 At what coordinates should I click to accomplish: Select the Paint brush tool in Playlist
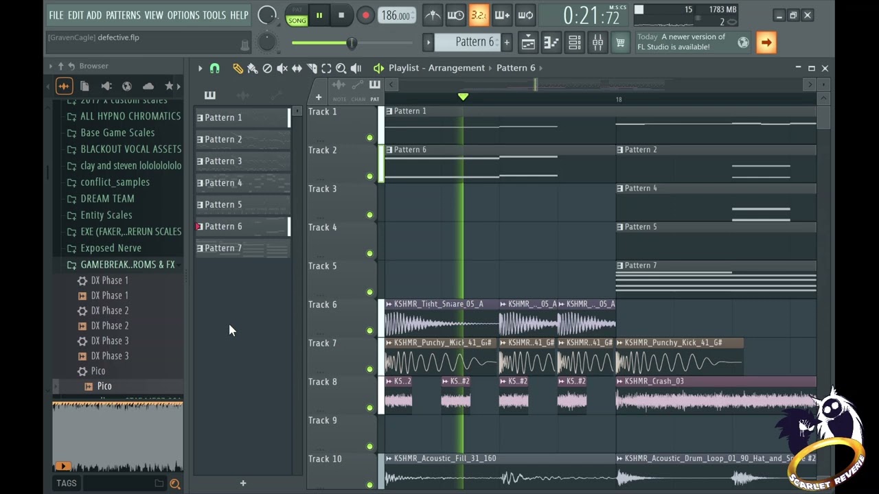[252, 68]
